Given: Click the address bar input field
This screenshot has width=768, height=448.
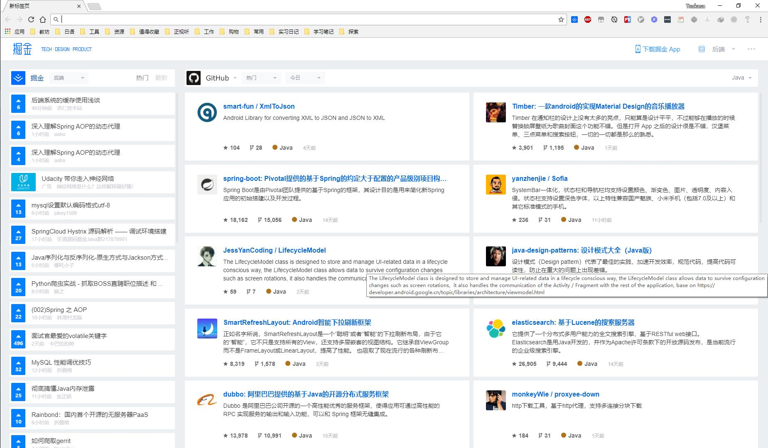Looking at the screenshot, I should click(x=307, y=19).
